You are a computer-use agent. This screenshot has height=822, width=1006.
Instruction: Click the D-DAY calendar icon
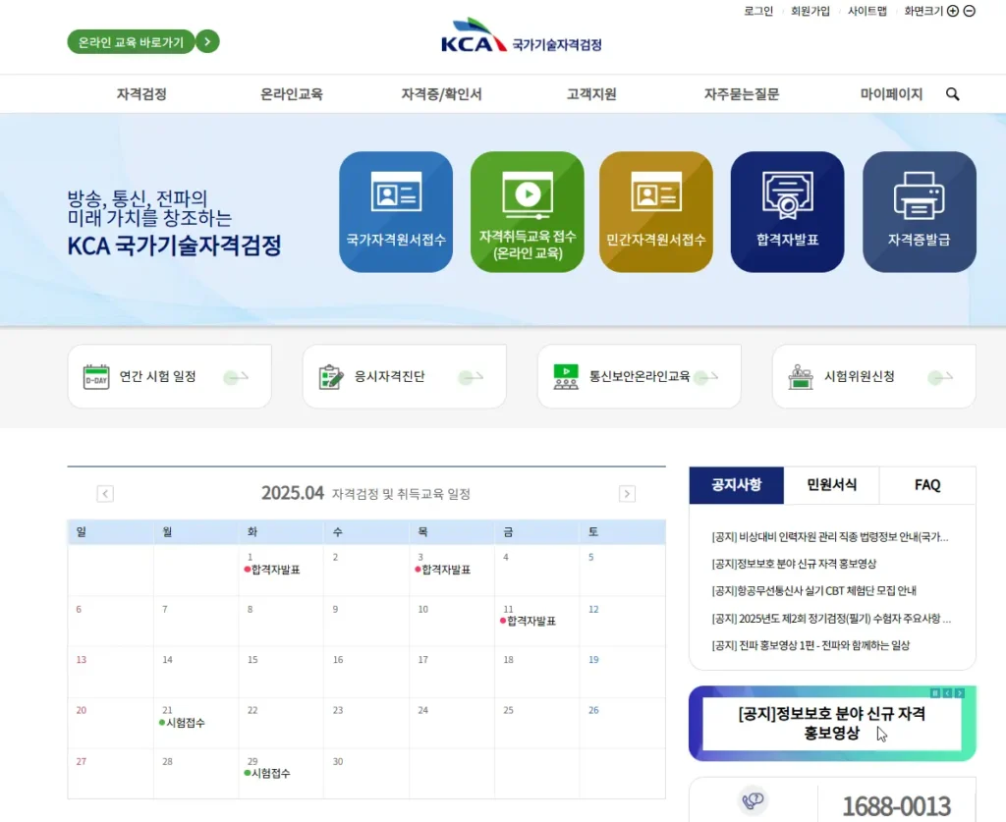click(x=96, y=377)
